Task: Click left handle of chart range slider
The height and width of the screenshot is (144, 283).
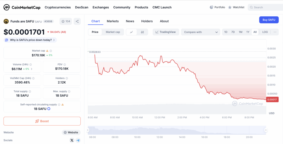Action: pyautogui.click(x=88, y=130)
